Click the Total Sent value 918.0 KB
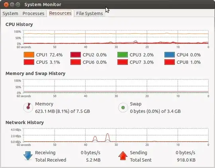215x168 pixels. [186, 160]
